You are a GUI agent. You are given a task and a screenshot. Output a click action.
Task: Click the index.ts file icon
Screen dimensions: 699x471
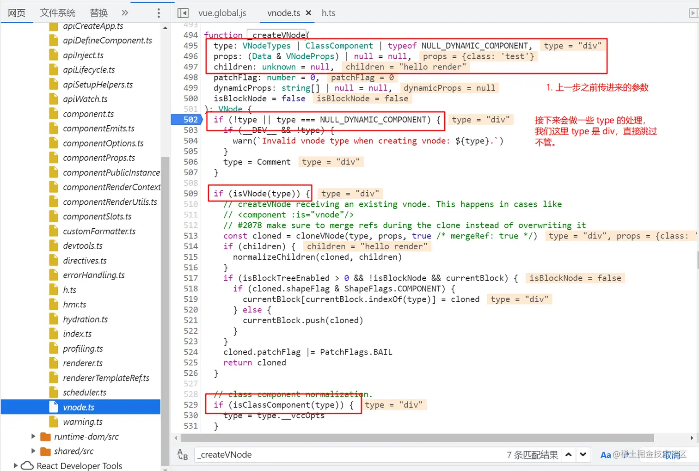pos(54,334)
